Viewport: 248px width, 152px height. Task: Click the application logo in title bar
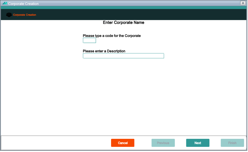click(5, 3)
